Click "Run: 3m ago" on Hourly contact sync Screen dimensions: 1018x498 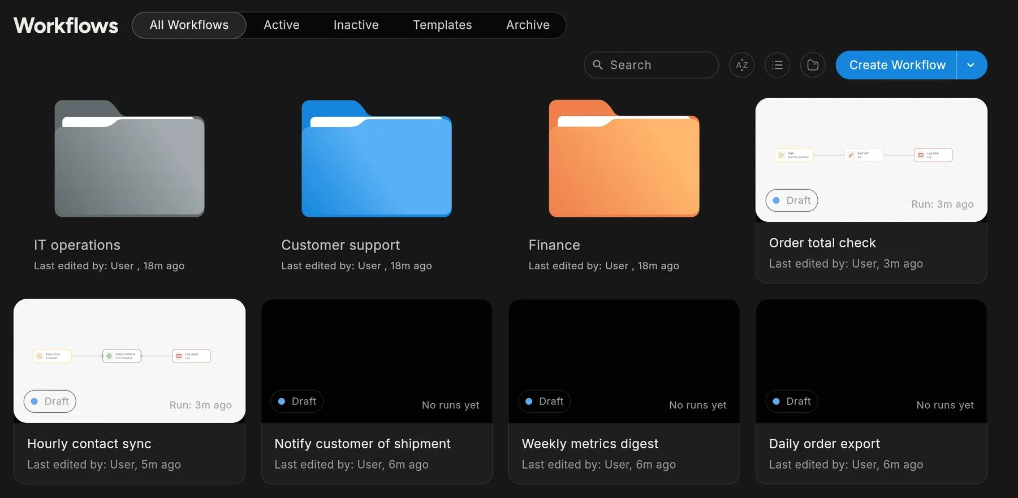pos(201,405)
